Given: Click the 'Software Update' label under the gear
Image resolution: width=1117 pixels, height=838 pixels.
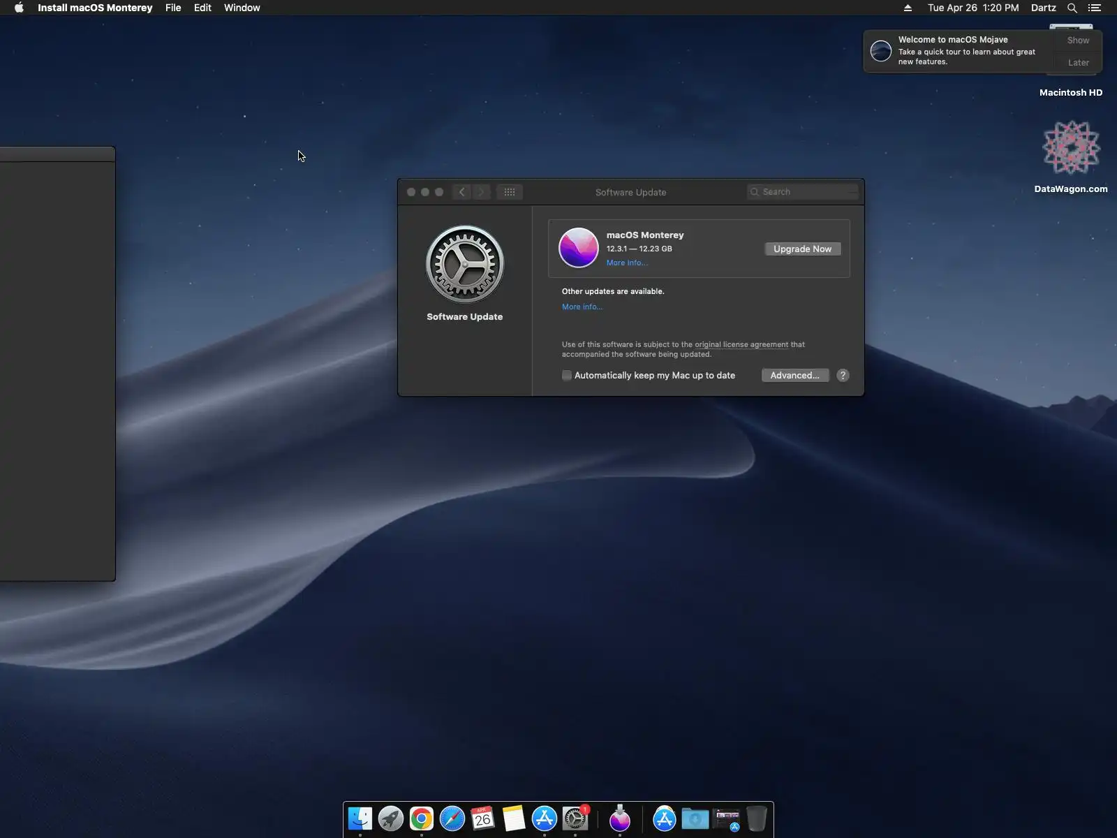Looking at the screenshot, I should click(x=465, y=317).
